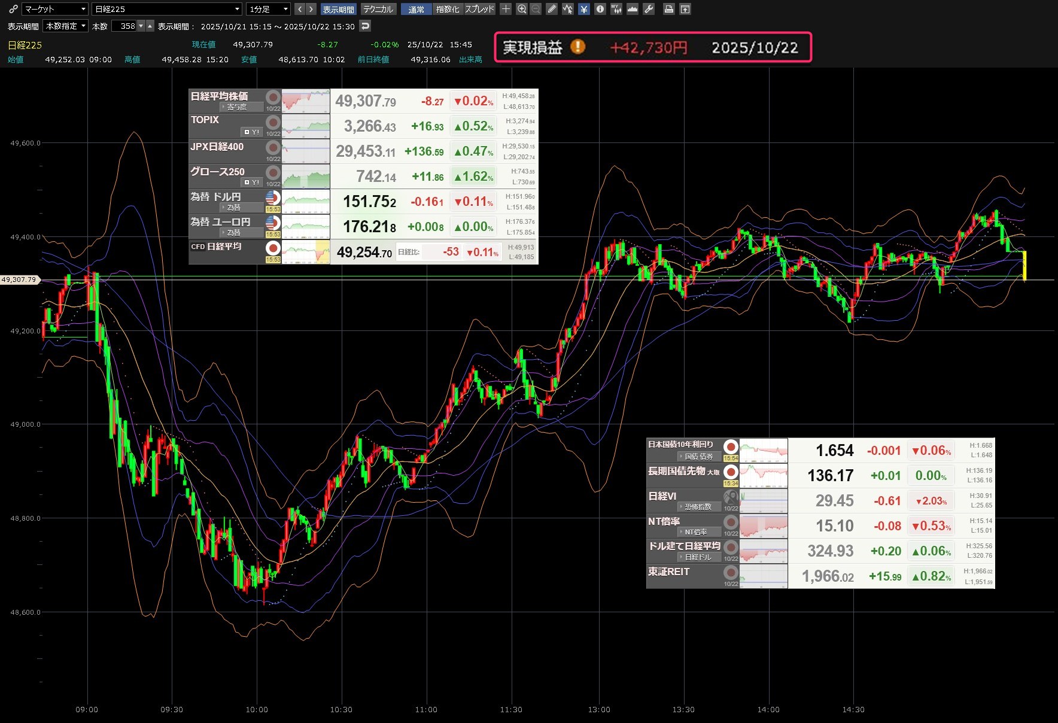The width and height of the screenshot is (1058, 723).
Task: Switch to the テクニカル tab
Action: coord(378,9)
